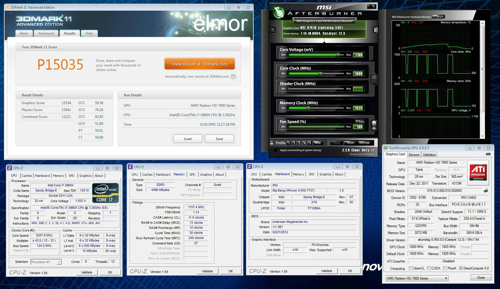Select Afterburner Profile 3

pyautogui.click(x=299, y=143)
